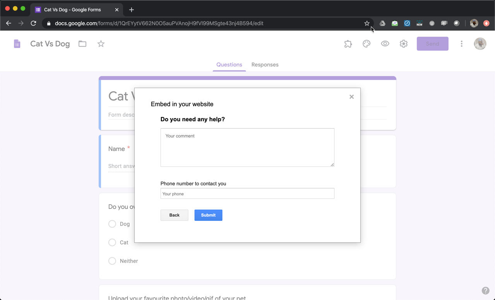This screenshot has width=495, height=300.
Task: Open the Forms account avatar menu
Action: pyautogui.click(x=480, y=44)
